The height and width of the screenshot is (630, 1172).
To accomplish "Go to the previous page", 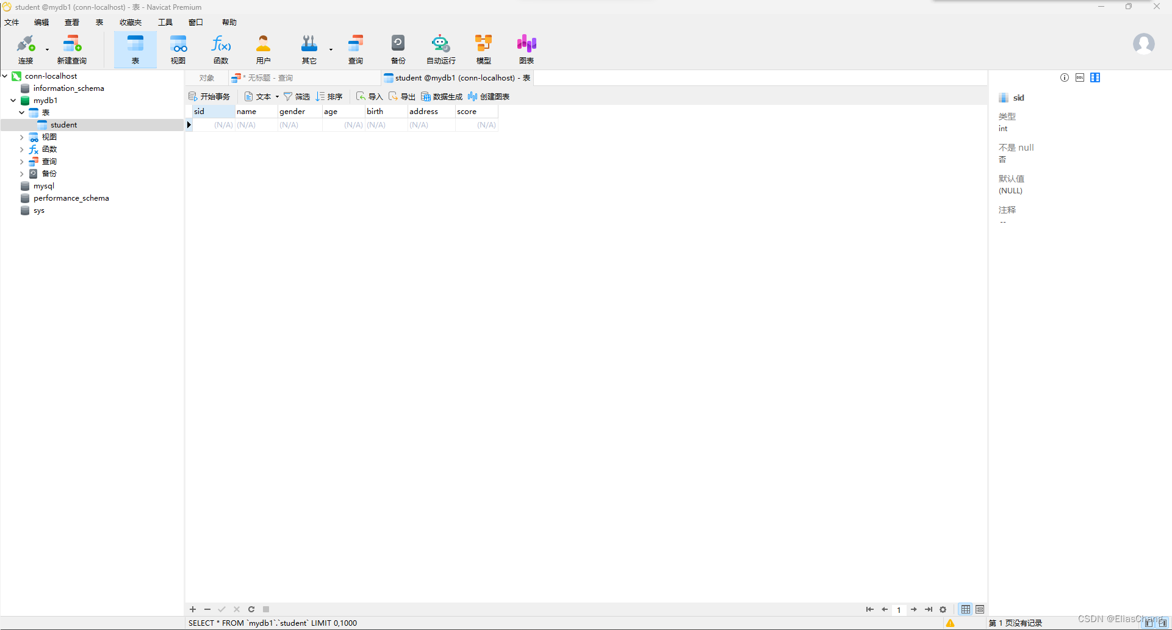I will (885, 609).
